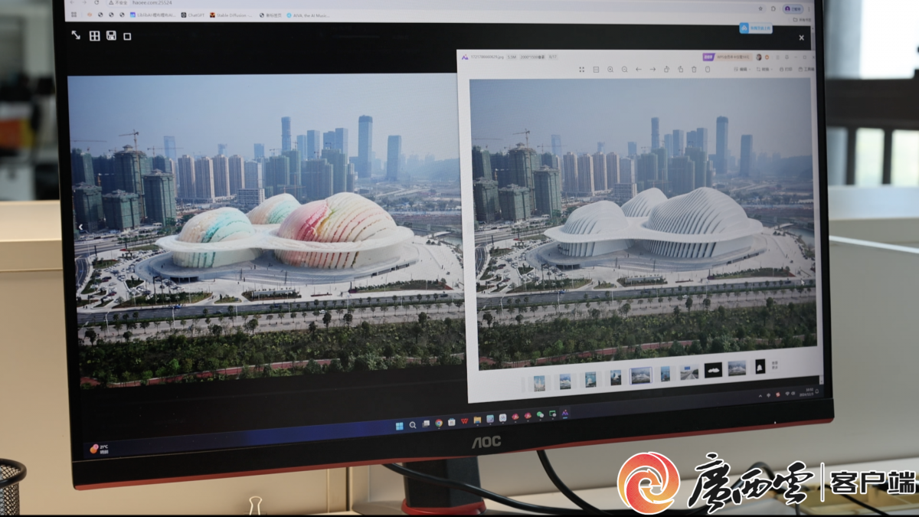This screenshot has height=517, width=919.
Task: Click the square icon next to the save icon
Action: (x=127, y=36)
